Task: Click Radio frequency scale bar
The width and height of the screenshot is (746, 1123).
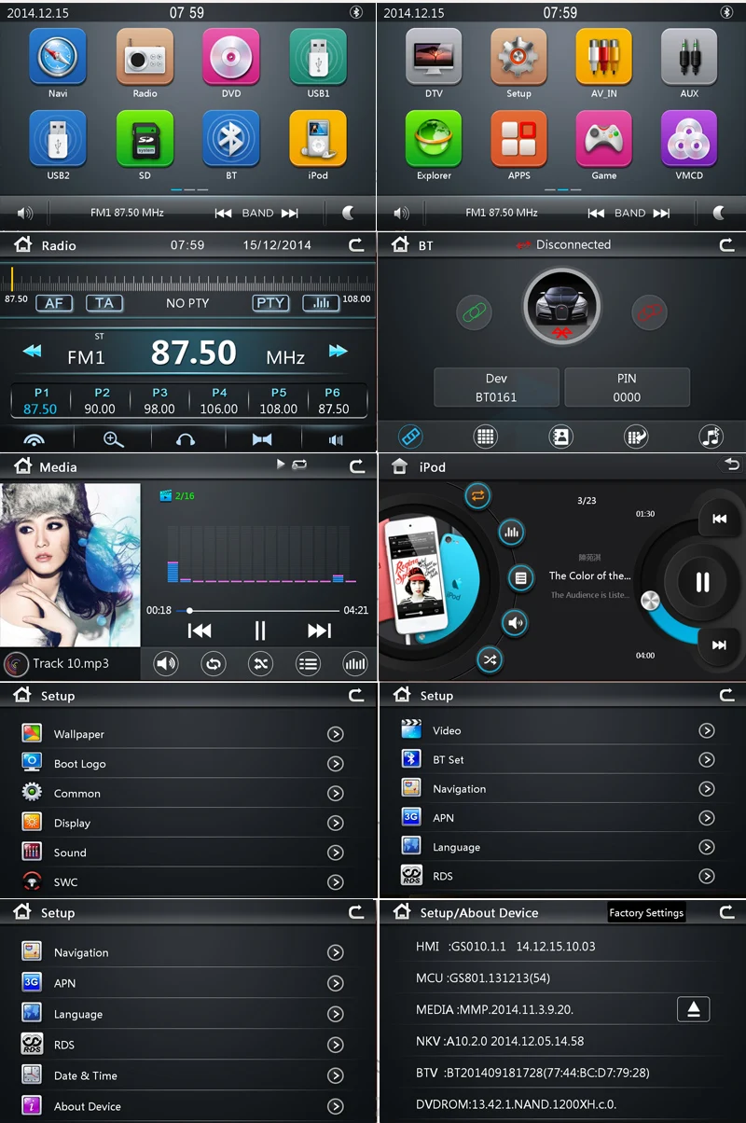Action: (188, 280)
